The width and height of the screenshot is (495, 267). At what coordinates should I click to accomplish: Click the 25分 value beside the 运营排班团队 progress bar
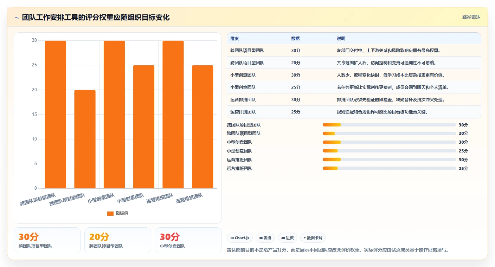click(x=463, y=169)
